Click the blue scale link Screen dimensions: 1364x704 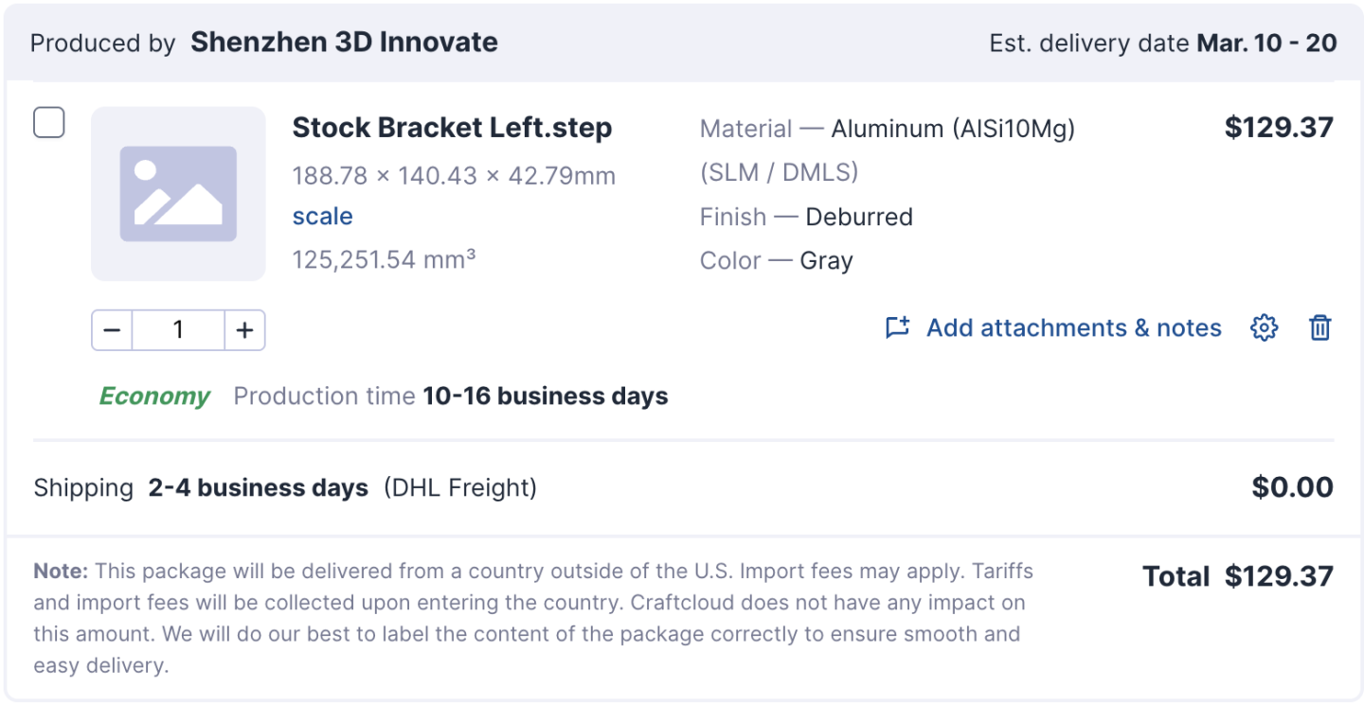[x=322, y=217]
